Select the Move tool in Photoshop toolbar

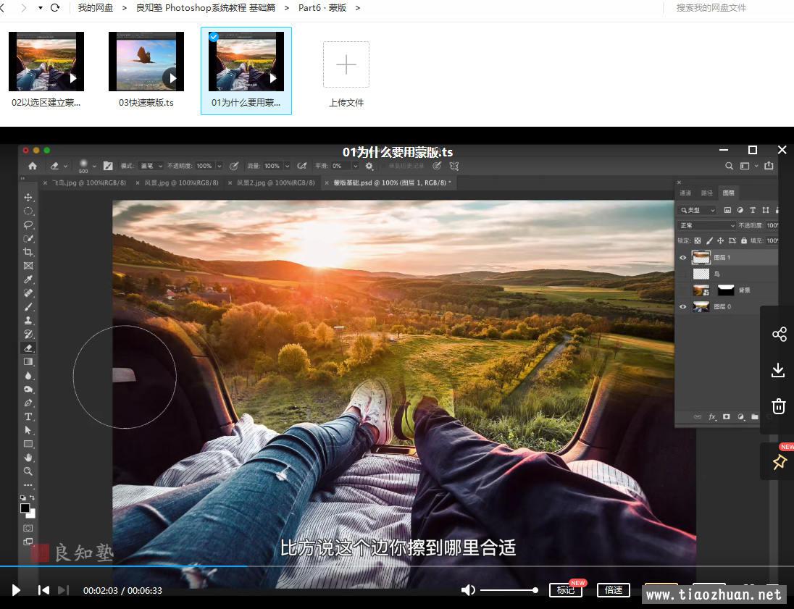point(28,198)
